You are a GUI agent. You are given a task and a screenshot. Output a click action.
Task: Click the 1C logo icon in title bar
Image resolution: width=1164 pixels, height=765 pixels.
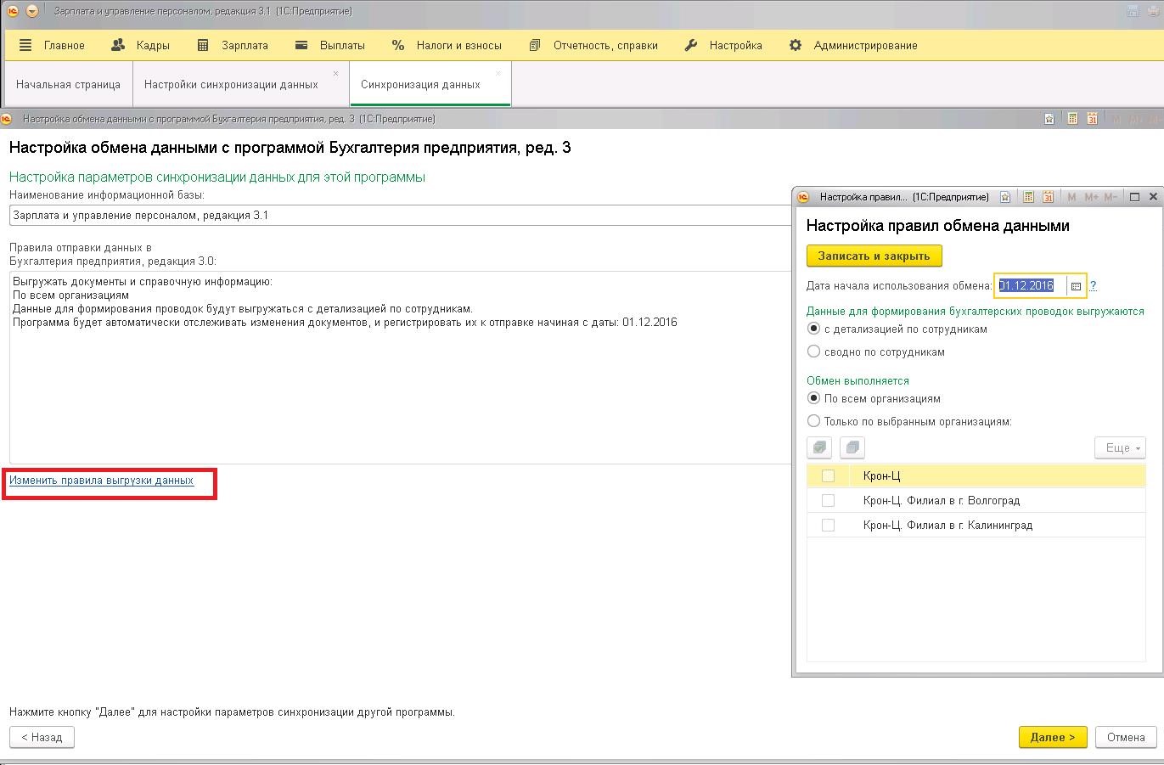click(x=13, y=11)
